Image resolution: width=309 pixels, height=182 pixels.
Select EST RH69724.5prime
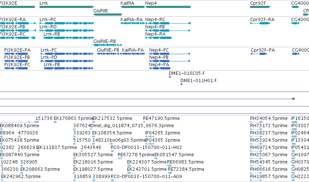coord(269,147)
